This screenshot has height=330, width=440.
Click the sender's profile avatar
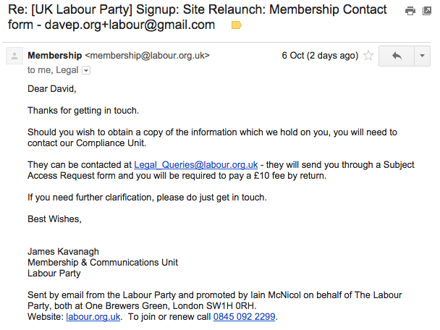tap(14, 56)
